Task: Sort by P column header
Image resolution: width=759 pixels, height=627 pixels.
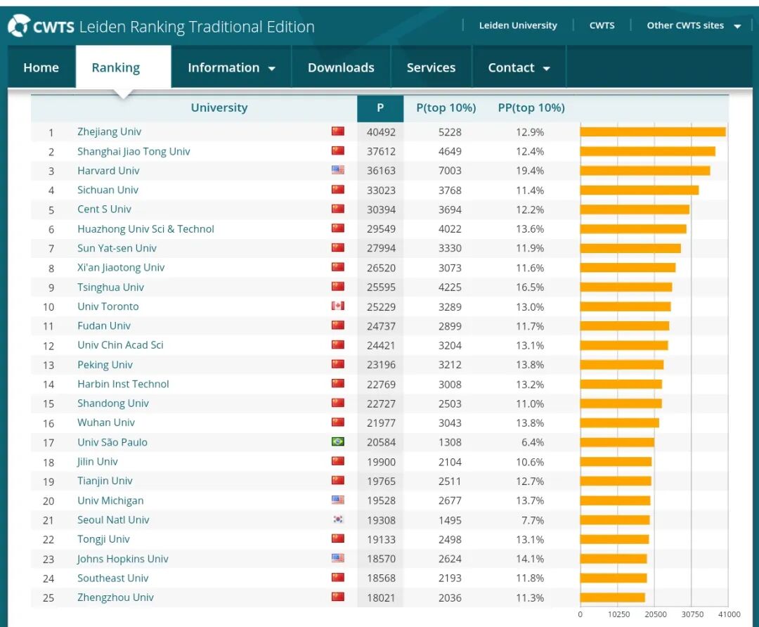Action: coord(380,108)
